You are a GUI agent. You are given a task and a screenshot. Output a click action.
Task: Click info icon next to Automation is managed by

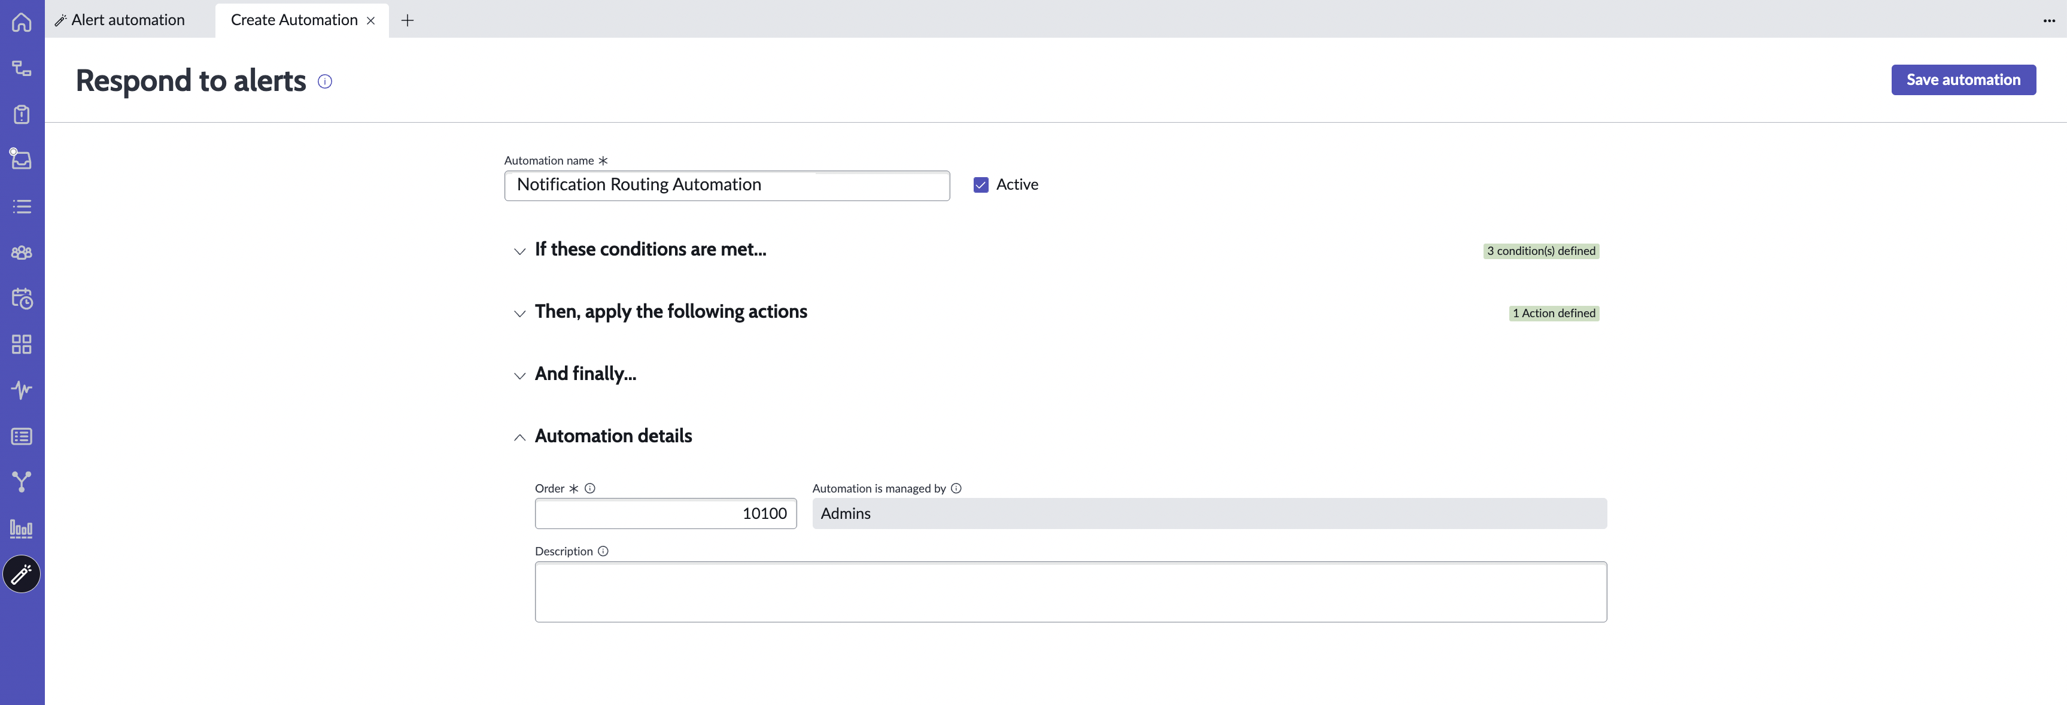[x=956, y=488]
